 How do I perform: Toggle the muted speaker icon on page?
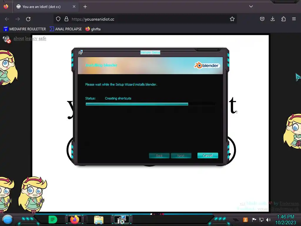pyautogui.click(x=7, y=39)
